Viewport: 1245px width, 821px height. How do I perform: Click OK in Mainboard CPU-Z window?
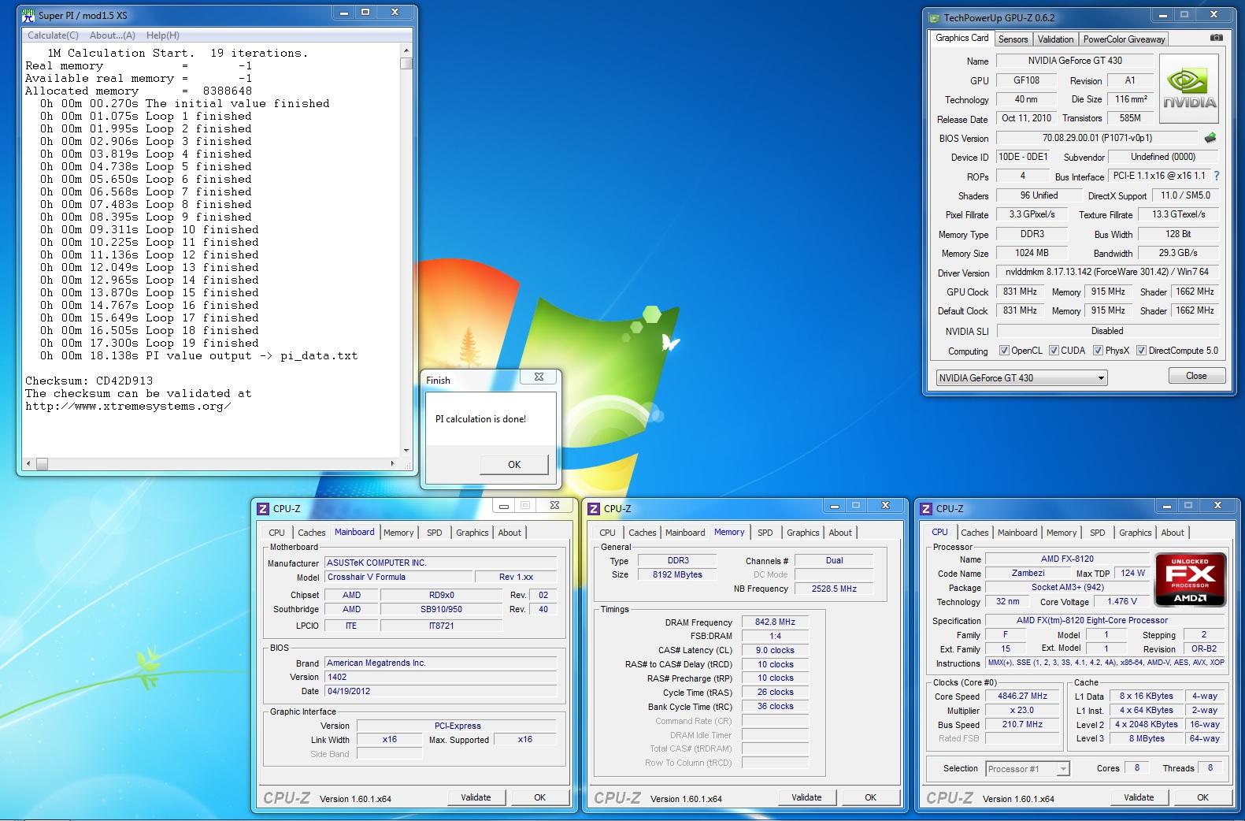[539, 797]
